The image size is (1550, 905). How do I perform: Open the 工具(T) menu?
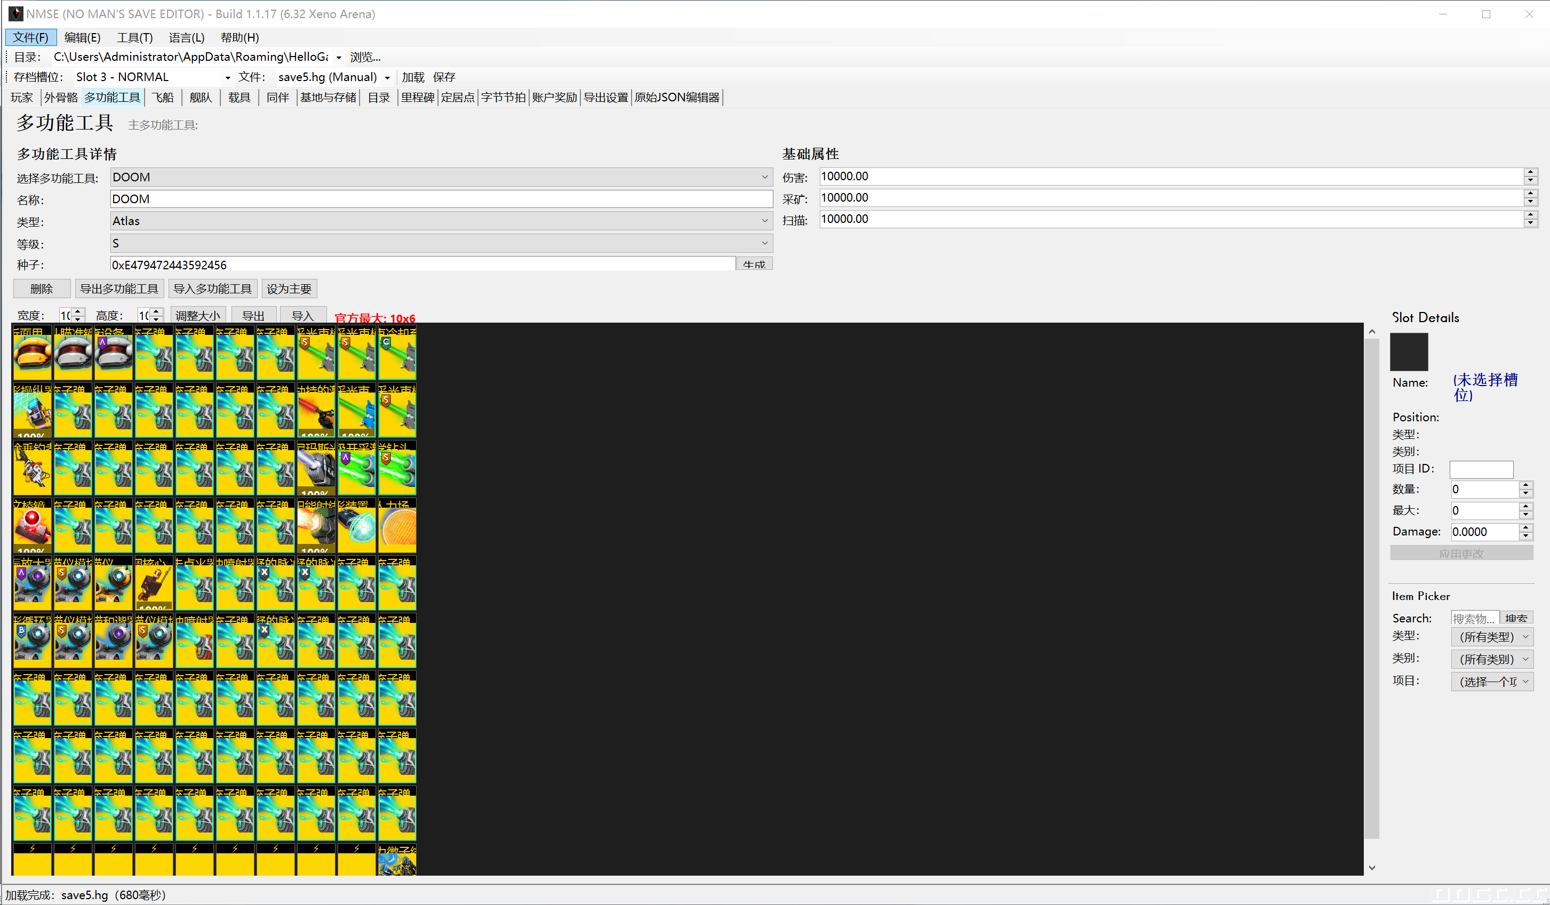click(135, 37)
